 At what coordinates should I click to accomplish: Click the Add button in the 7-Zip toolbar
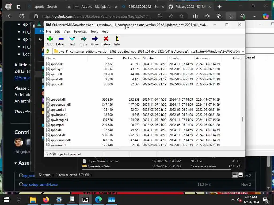[x=50, y=41]
